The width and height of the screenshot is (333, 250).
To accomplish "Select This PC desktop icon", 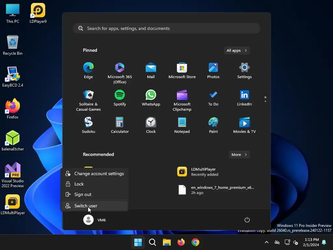I will (x=13, y=13).
